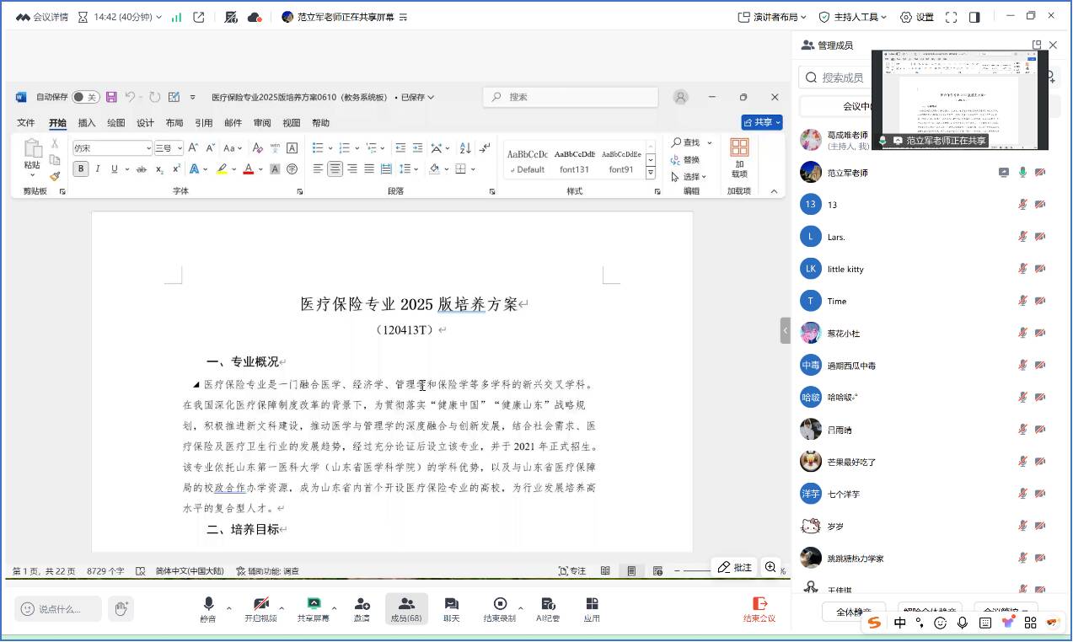Expand the arrow next to 共享屏幕

point(335,607)
